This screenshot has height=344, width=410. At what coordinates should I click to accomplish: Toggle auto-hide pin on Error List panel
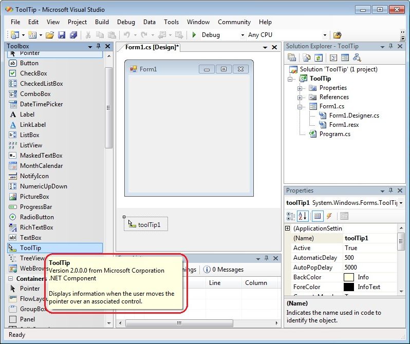pos(266,258)
